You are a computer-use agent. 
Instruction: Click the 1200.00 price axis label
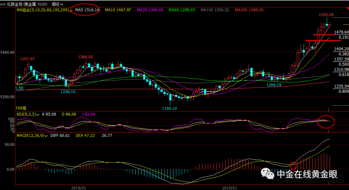pyautogui.click(x=7, y=97)
